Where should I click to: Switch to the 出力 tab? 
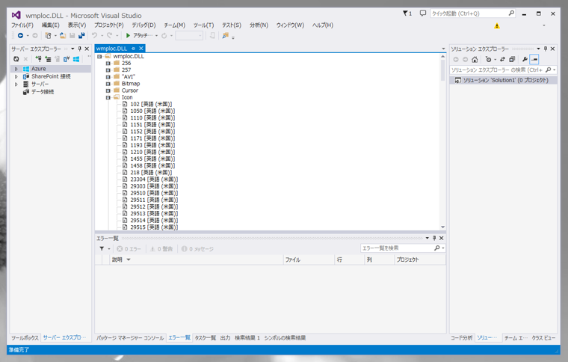click(x=225, y=338)
